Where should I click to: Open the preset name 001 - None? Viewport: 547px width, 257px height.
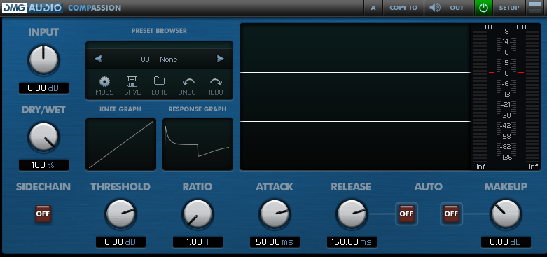point(159,60)
